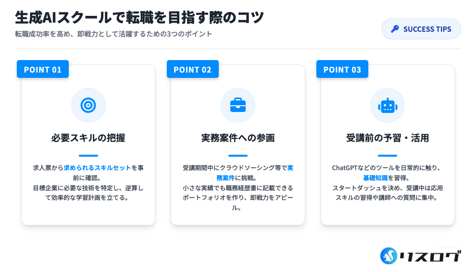Click the 受講前の予習・活用 card heading
476x272 pixels.
[388, 138]
